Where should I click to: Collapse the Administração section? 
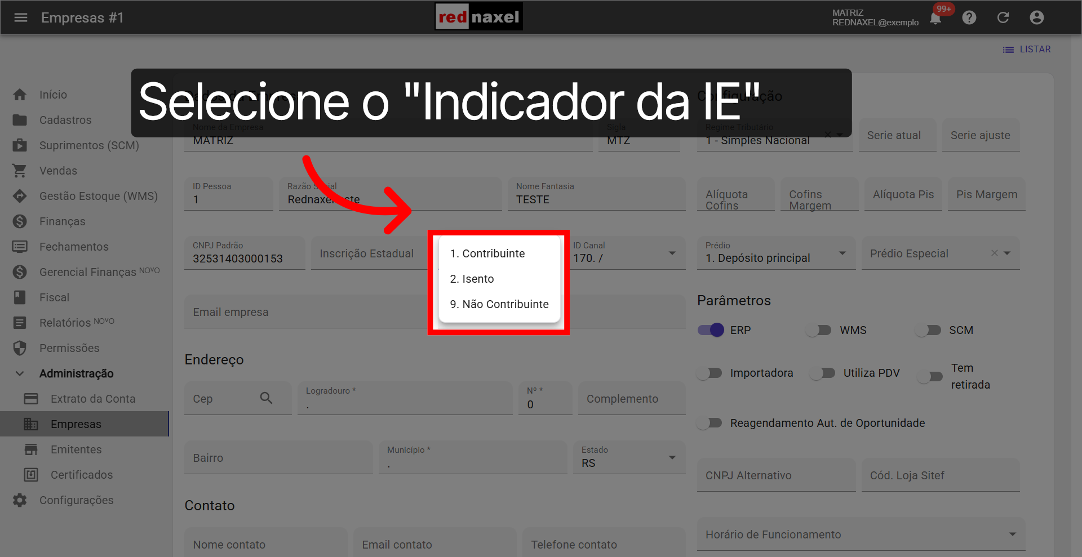coord(20,373)
